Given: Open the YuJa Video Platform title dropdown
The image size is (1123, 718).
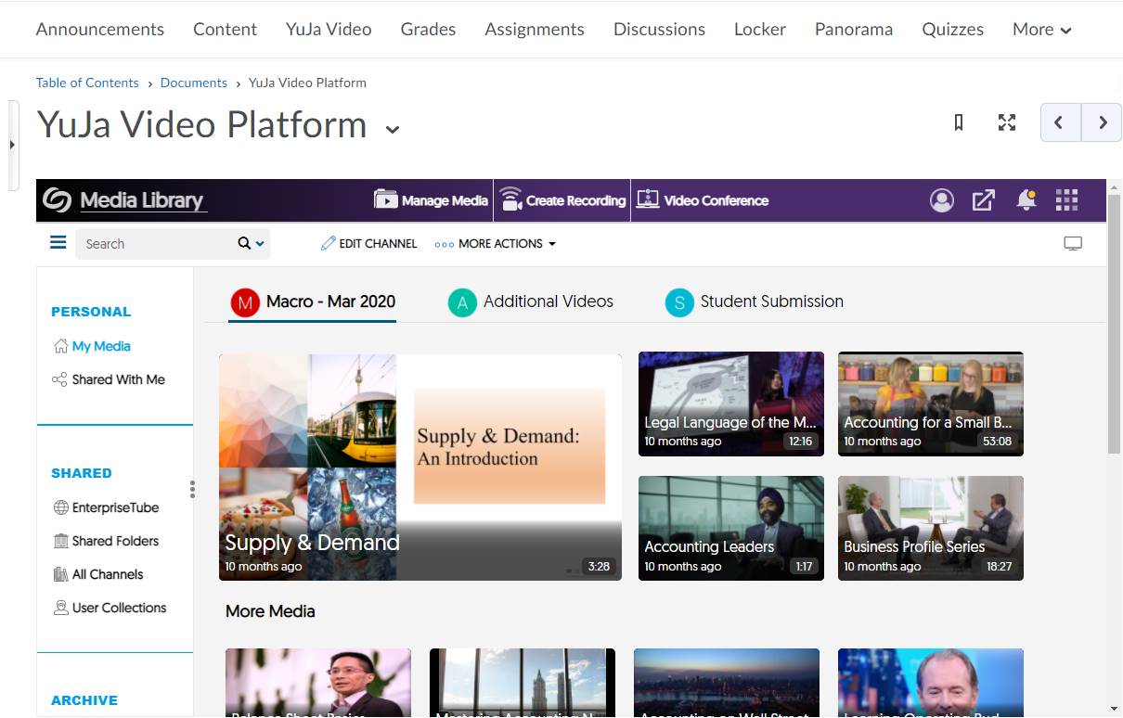Looking at the screenshot, I should pos(393,129).
